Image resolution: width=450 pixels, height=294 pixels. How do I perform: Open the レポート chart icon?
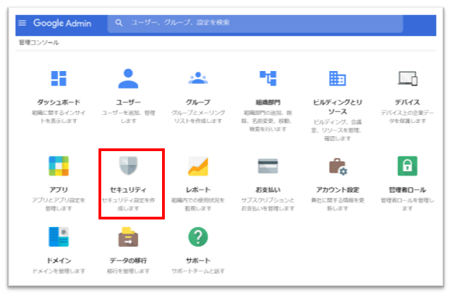198,165
